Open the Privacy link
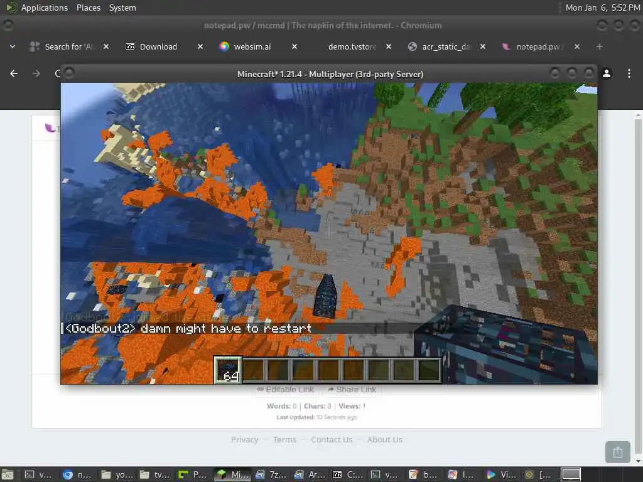 tap(244, 440)
